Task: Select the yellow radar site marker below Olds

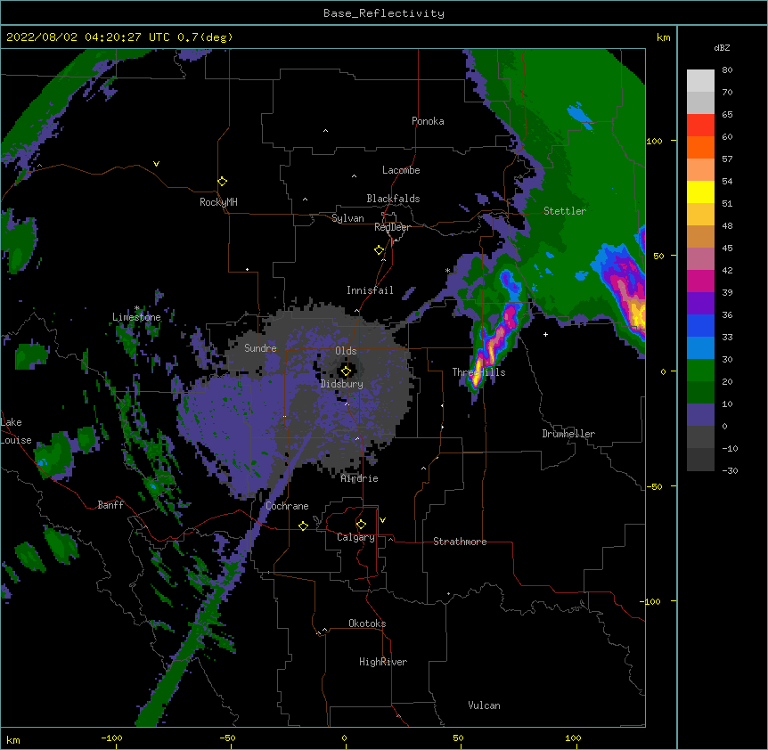Action: (346, 371)
